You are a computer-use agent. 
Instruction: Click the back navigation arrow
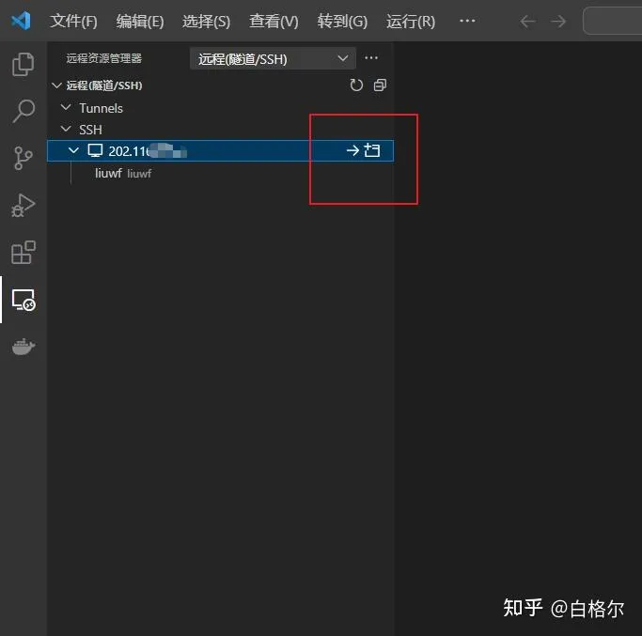click(x=528, y=21)
